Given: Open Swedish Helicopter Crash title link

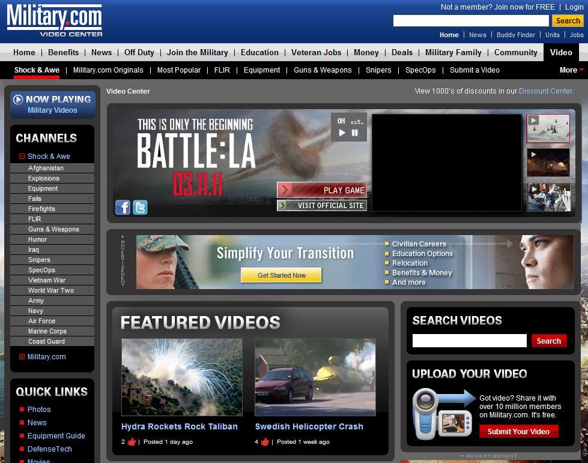Looking at the screenshot, I should pos(309,426).
